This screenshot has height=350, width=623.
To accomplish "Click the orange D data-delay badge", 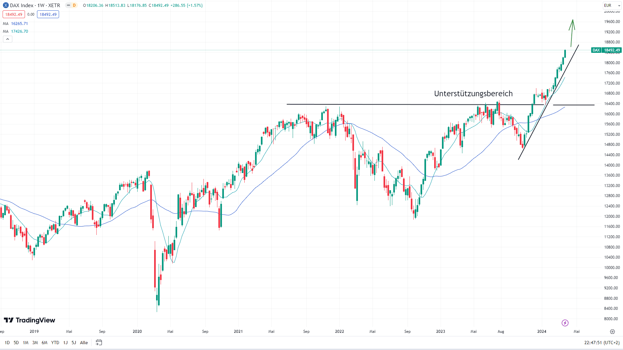I will pos(74,5).
